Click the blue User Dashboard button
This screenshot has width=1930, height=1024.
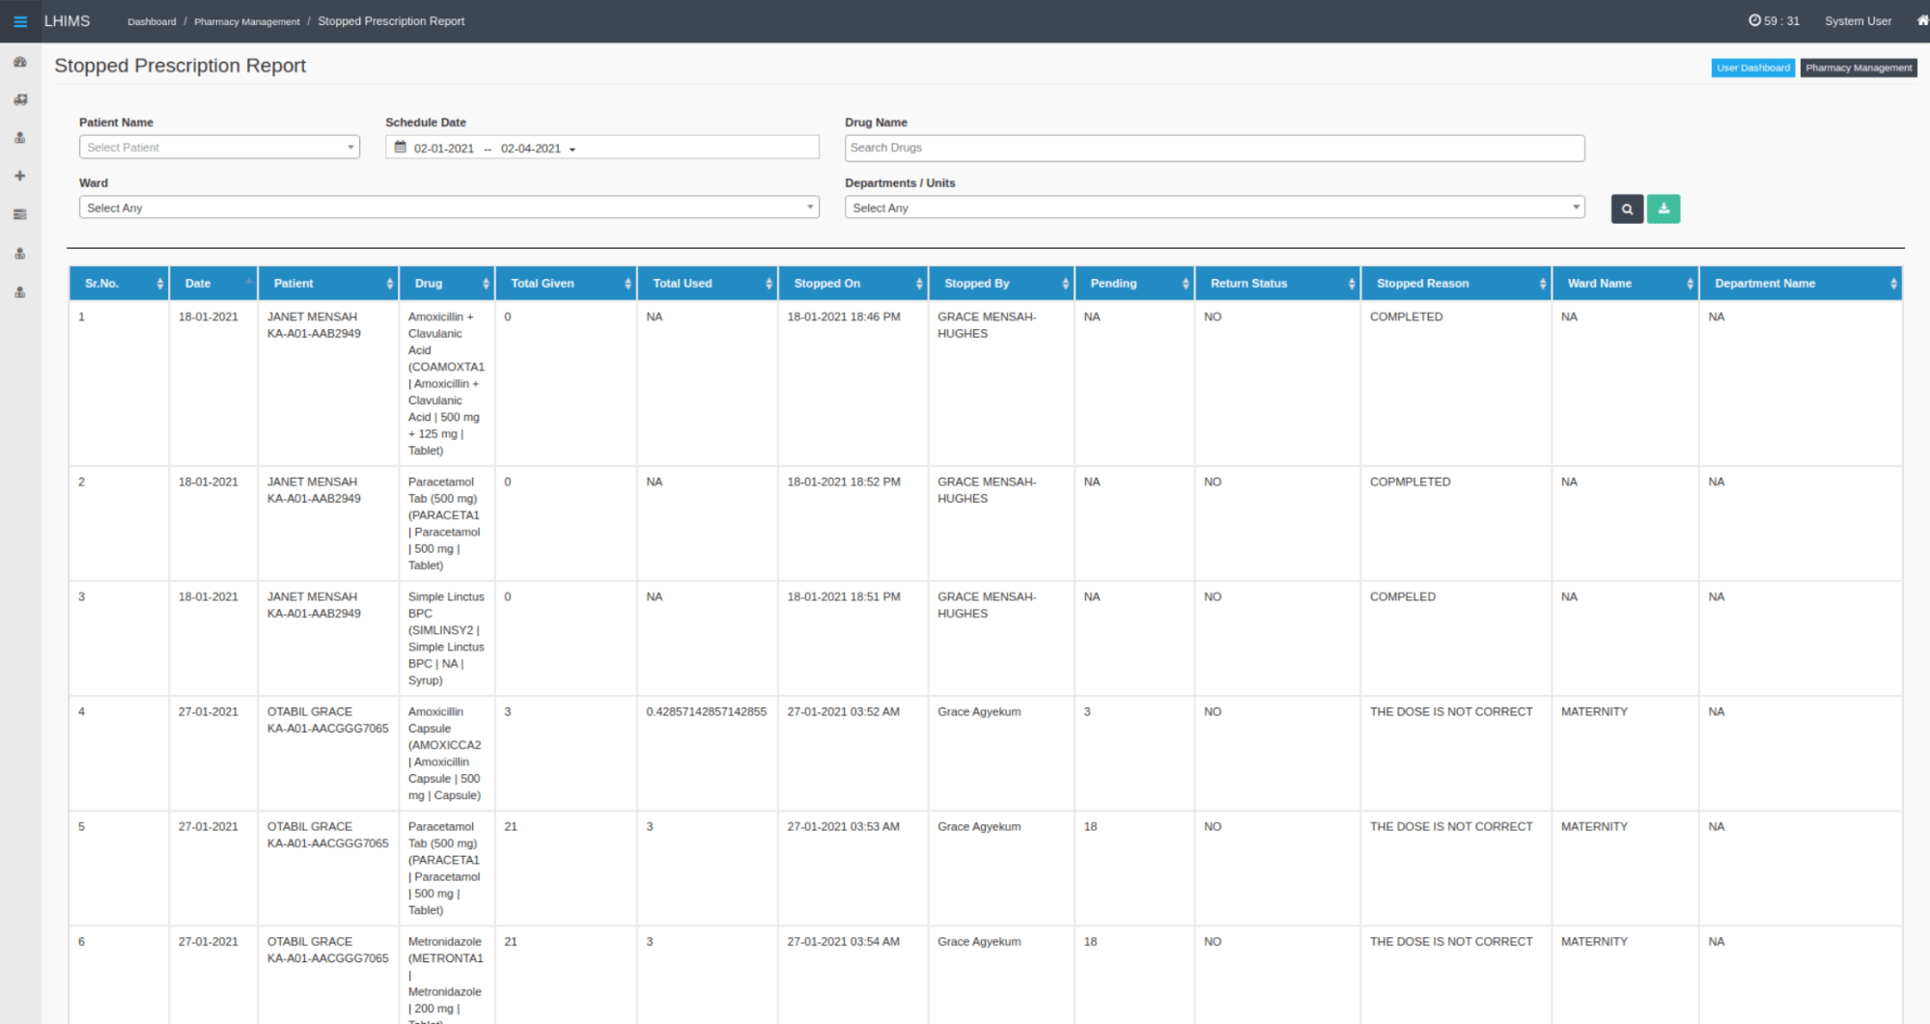(x=1752, y=68)
